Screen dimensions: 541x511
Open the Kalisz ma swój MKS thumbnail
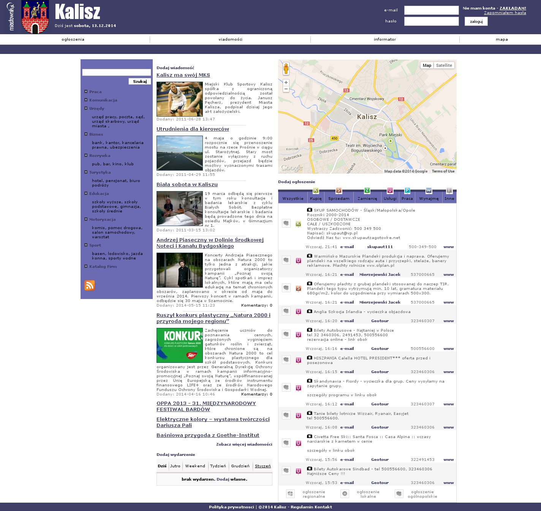pyautogui.click(x=180, y=99)
